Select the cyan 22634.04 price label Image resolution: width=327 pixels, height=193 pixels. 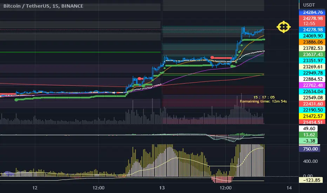point(312,92)
